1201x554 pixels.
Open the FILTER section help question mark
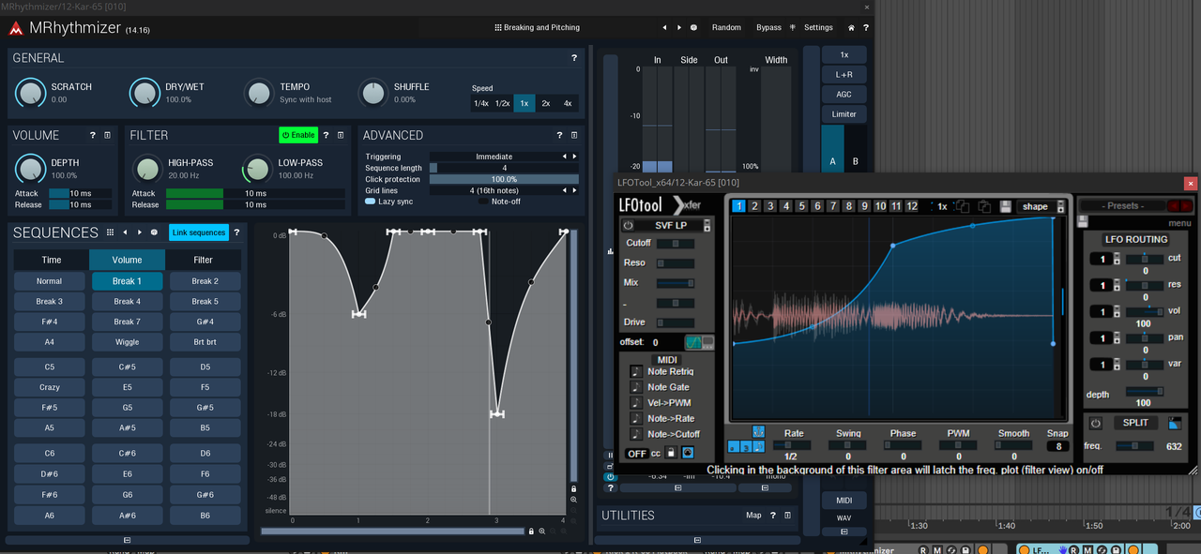[x=326, y=135]
